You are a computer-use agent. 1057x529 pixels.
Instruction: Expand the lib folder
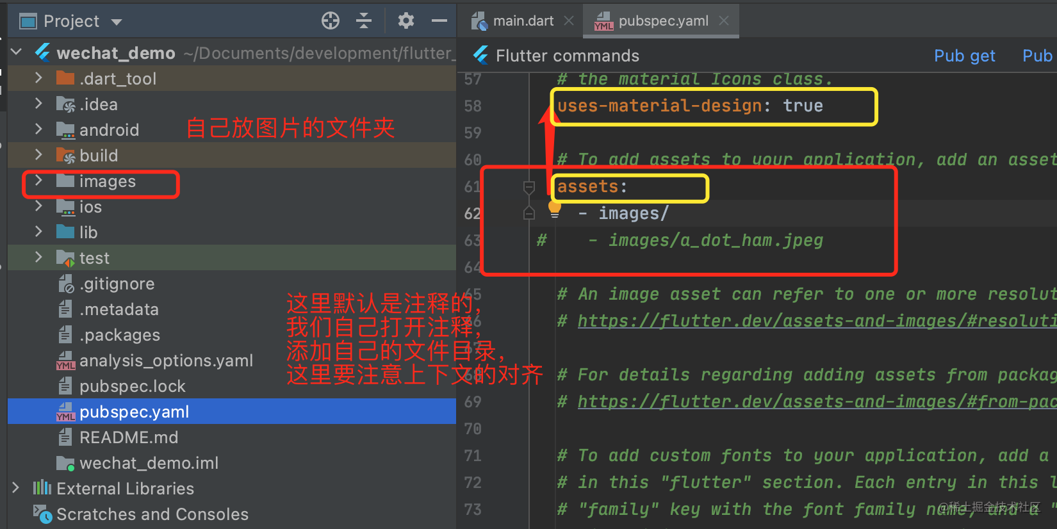(38, 231)
